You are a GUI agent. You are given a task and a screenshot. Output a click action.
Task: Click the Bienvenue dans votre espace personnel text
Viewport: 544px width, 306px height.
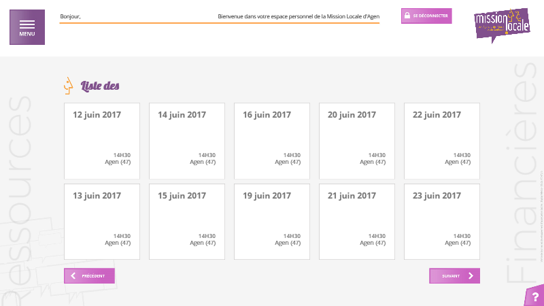[299, 16]
